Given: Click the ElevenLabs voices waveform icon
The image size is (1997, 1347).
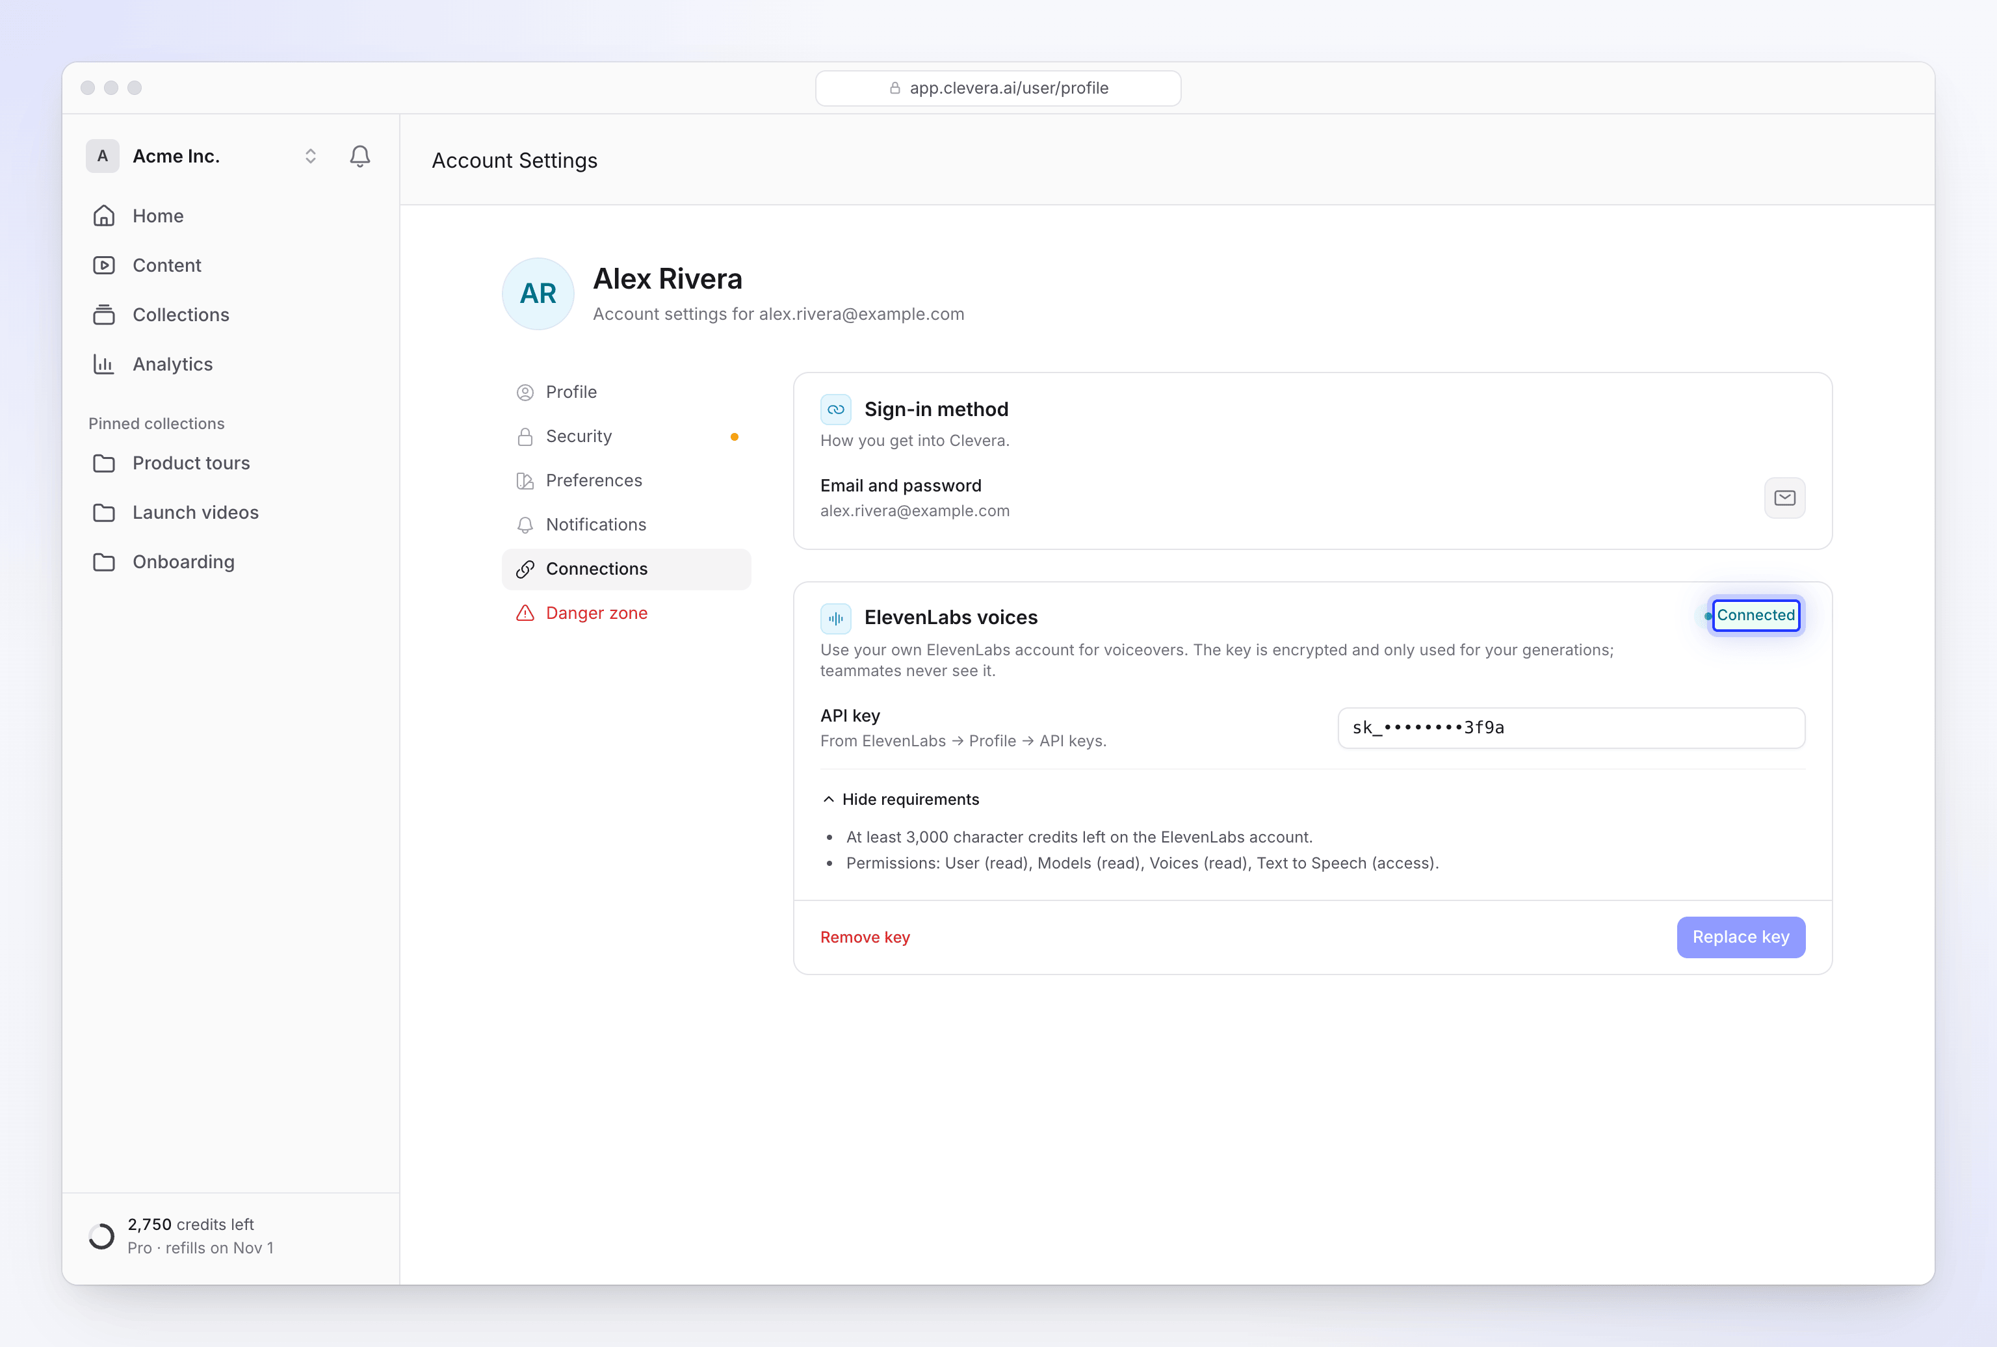Looking at the screenshot, I should [x=836, y=618].
